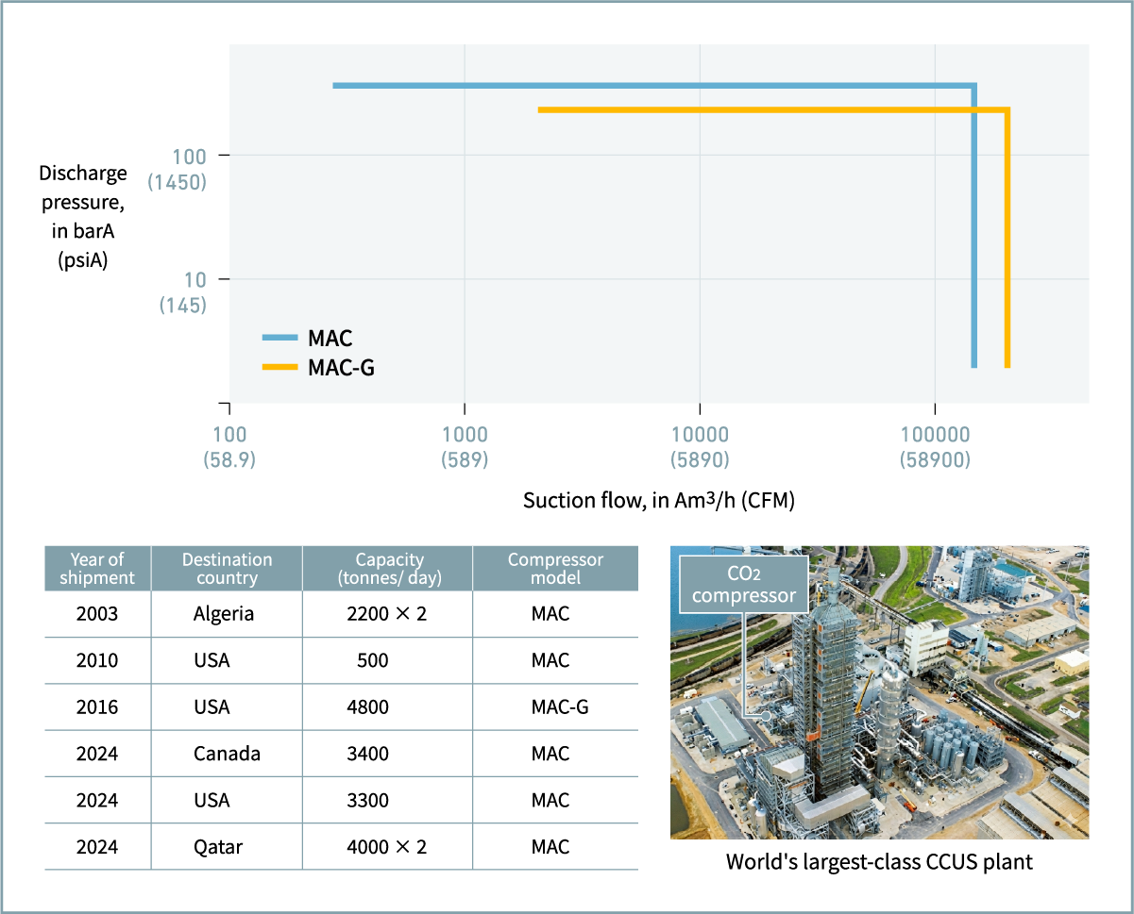Screen dimensions: 1134x914
Task: Expand the Year of shipment column header
Action: coord(96,567)
